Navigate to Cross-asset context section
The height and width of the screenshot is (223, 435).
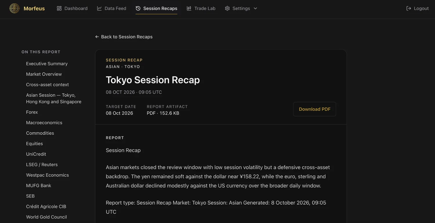48,85
